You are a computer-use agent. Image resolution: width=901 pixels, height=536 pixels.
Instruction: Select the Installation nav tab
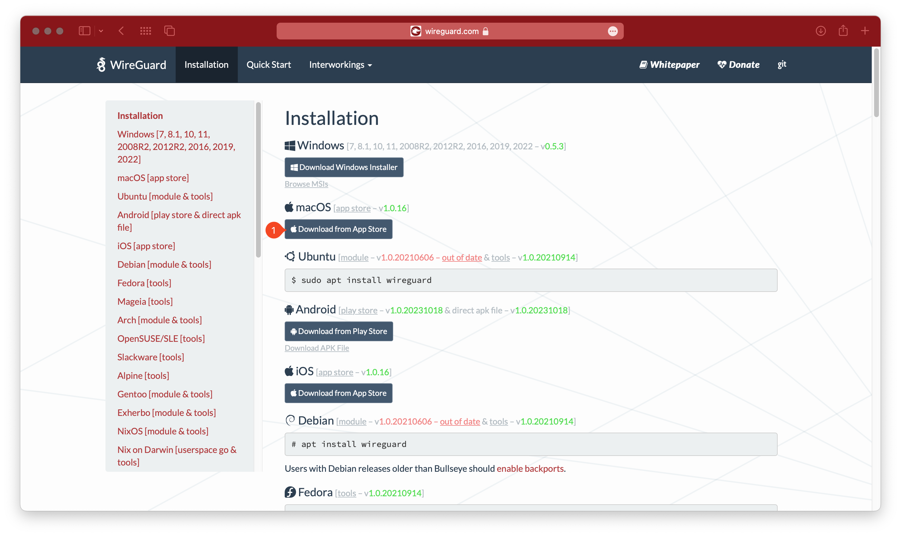[x=206, y=65]
